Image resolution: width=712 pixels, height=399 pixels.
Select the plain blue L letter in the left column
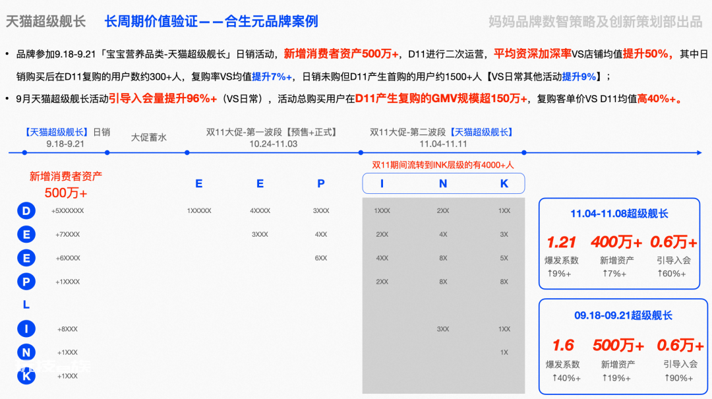pyautogui.click(x=26, y=305)
